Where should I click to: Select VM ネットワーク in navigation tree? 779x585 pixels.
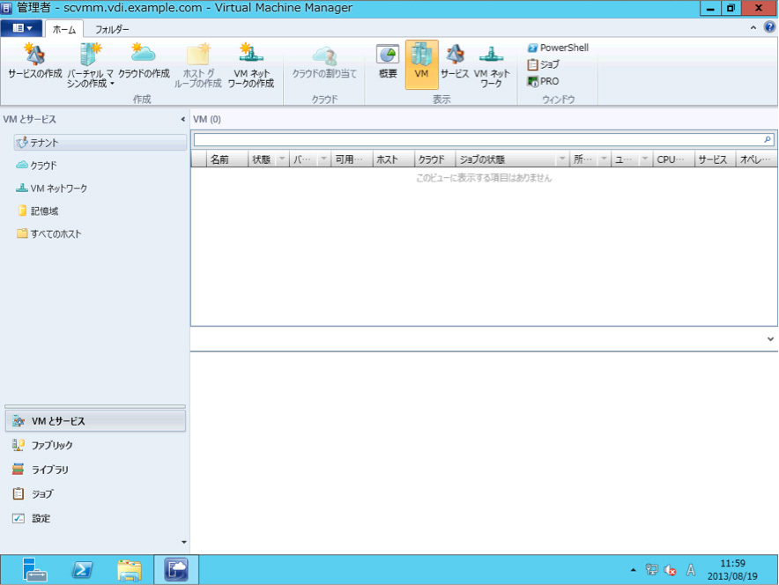[52, 189]
